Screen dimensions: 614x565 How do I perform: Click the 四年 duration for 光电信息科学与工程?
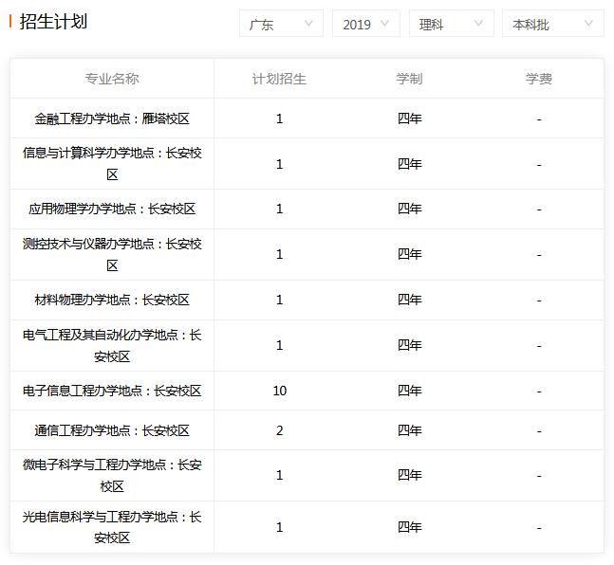pos(410,527)
